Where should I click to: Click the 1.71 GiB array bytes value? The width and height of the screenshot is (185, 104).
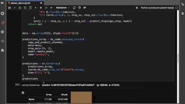click(x=48, y=99)
